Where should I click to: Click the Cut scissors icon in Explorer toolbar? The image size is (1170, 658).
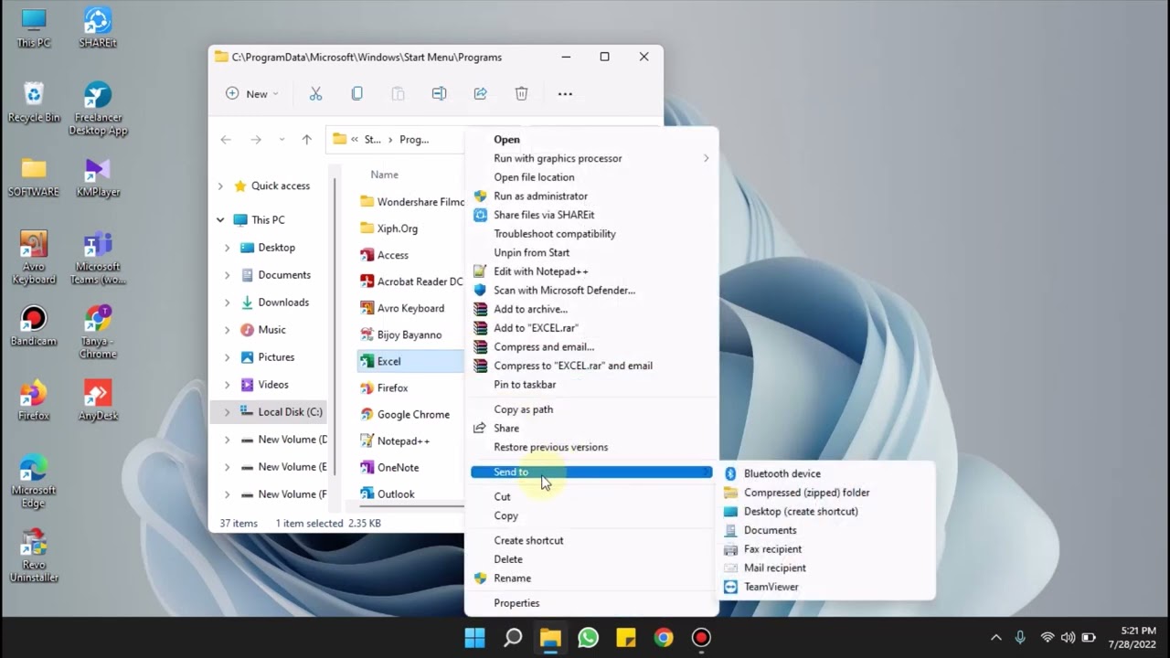tap(315, 93)
